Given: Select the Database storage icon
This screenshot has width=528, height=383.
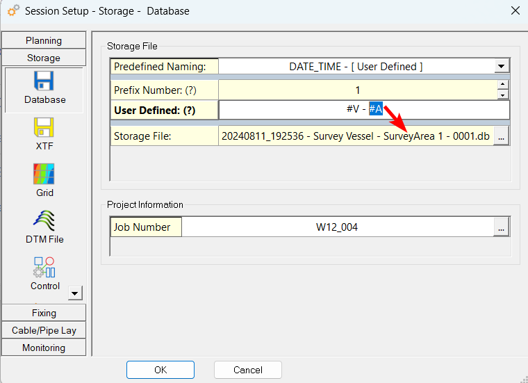Looking at the screenshot, I should [44, 82].
